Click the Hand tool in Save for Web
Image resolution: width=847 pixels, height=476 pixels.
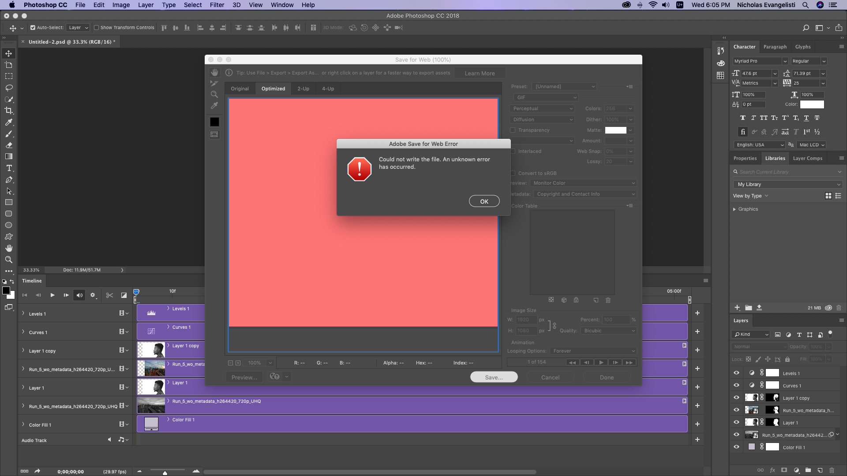tap(214, 72)
